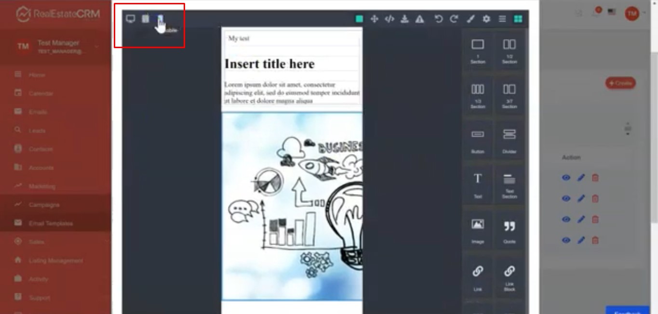Click the warning triangle icon
The image size is (658, 314).
(x=420, y=19)
